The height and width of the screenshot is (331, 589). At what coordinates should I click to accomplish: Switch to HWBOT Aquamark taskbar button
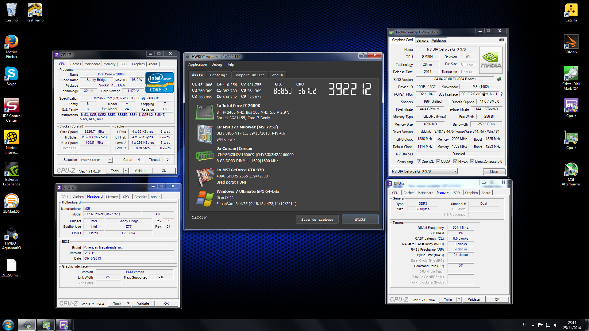tap(27, 325)
